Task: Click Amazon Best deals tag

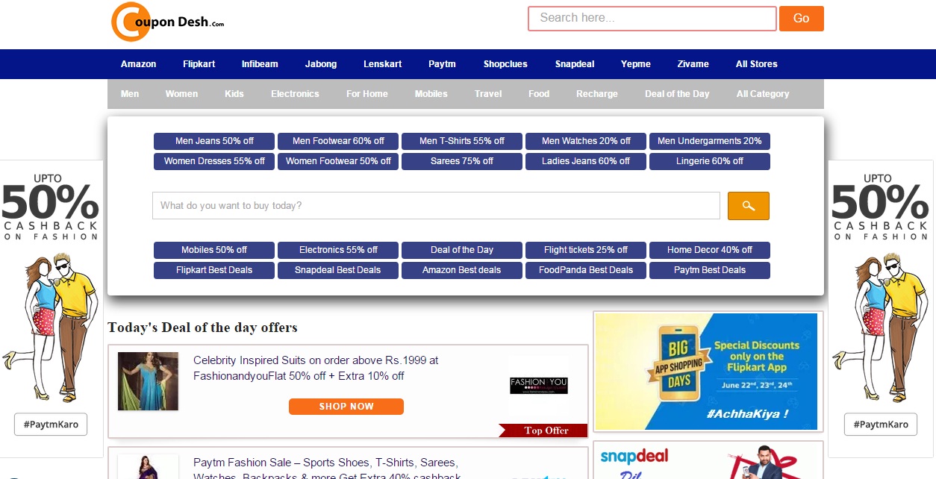Action: click(x=462, y=270)
